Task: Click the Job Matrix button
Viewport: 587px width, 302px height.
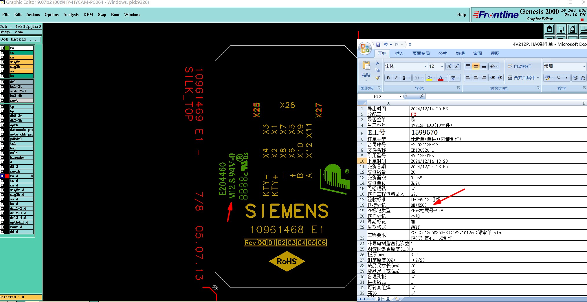Action: click(21, 39)
